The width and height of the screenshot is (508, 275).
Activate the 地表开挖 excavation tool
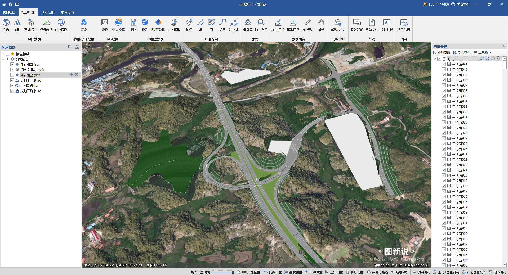278,25
